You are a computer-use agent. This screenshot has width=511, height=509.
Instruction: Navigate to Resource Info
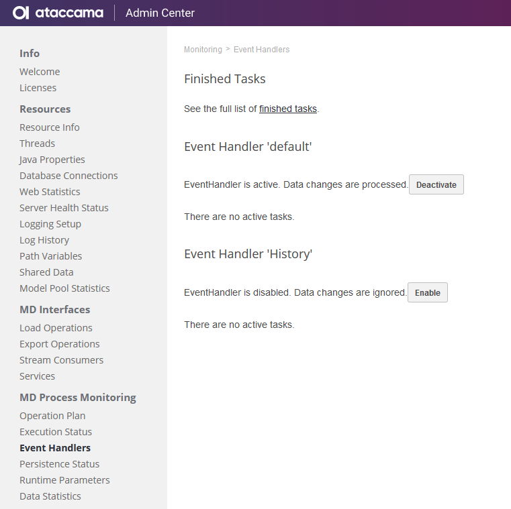point(50,127)
